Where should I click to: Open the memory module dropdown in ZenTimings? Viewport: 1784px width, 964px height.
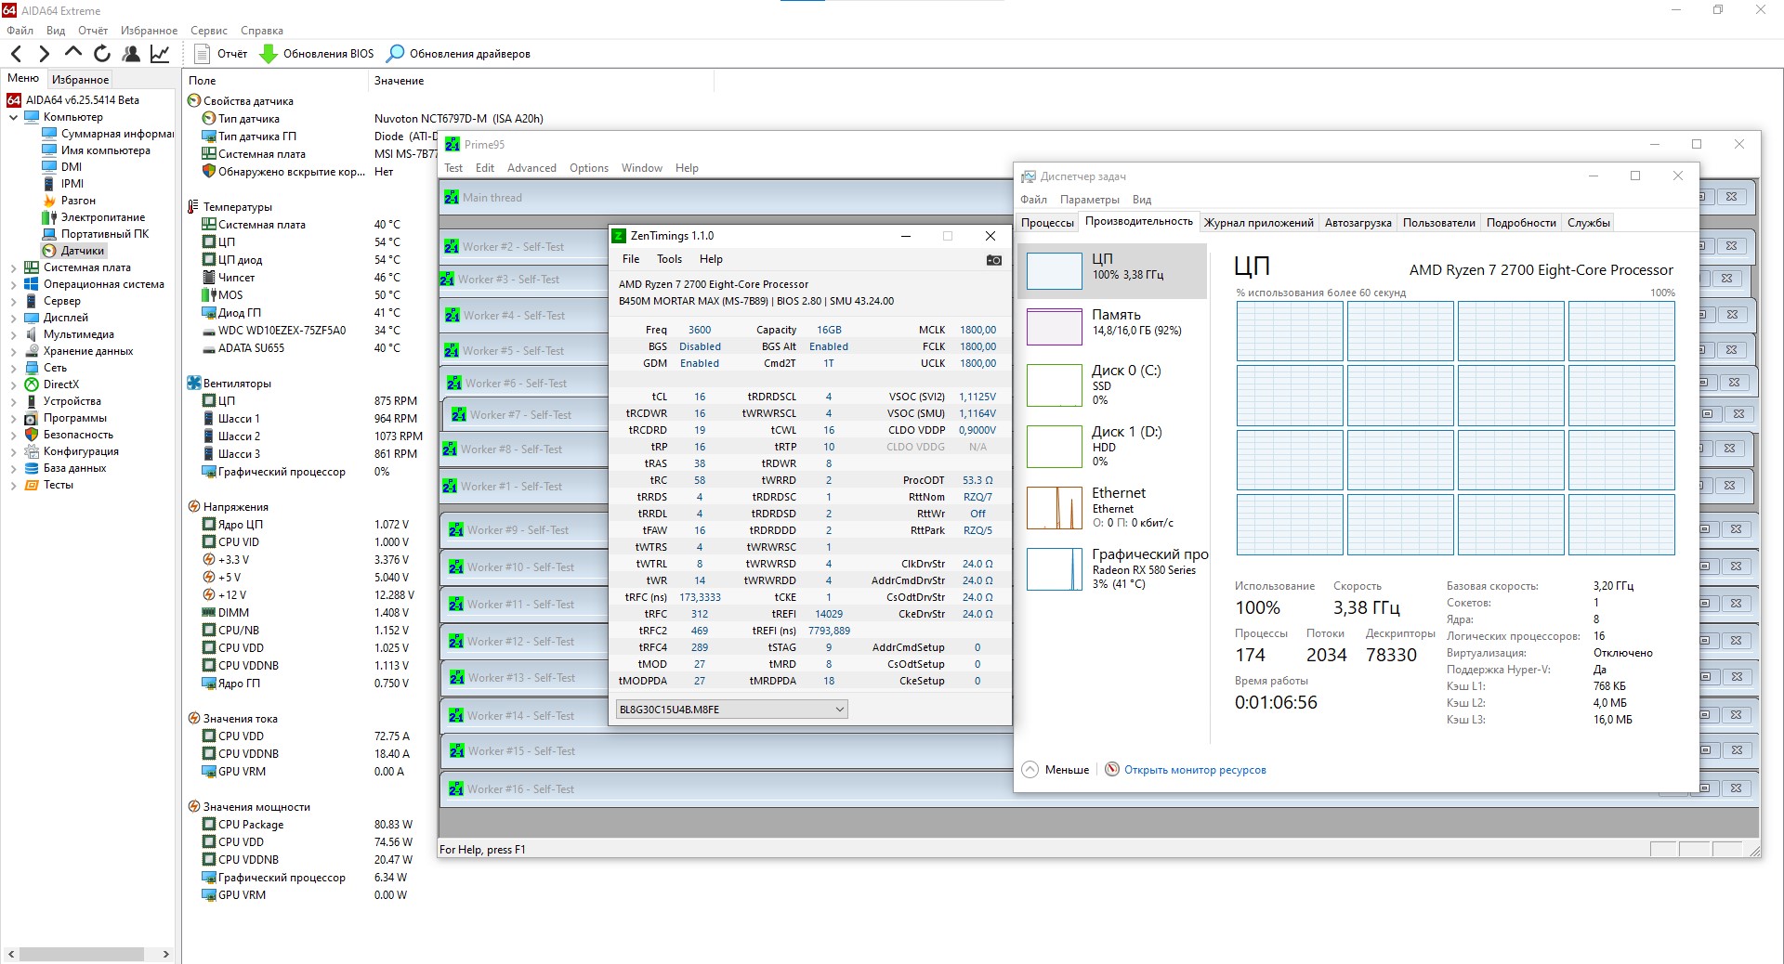point(731,710)
